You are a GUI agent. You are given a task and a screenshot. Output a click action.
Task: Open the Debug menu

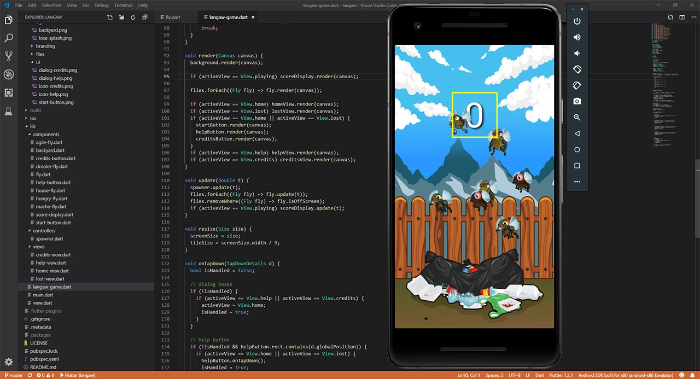coord(100,5)
